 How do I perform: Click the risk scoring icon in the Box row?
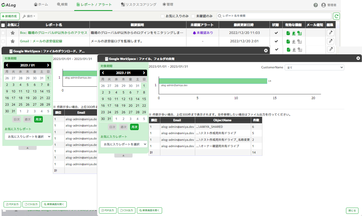click(299, 33)
